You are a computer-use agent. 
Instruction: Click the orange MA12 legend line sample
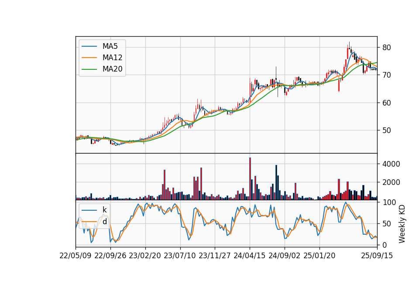(89, 58)
